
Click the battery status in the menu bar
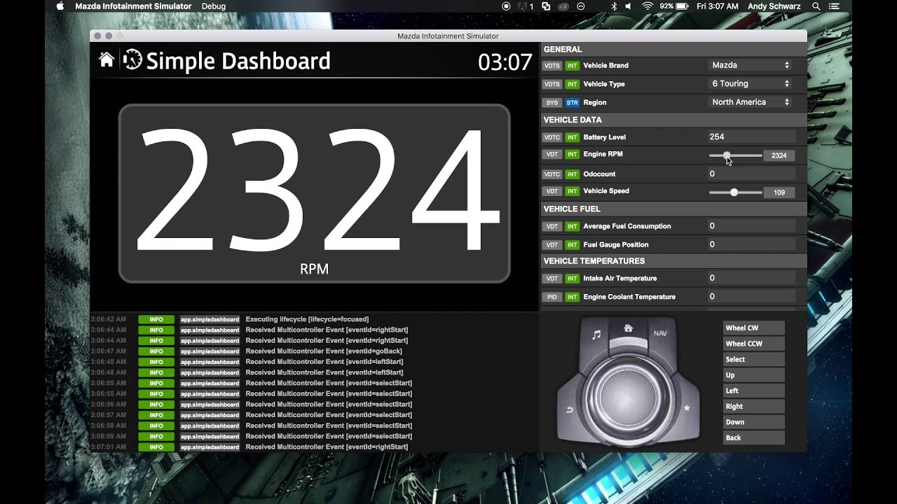pos(674,6)
